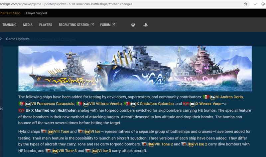Open the X Cristoforo Colombo ship link
Screen dimensions: 266x157
pyautogui.click(x=155, y=104)
